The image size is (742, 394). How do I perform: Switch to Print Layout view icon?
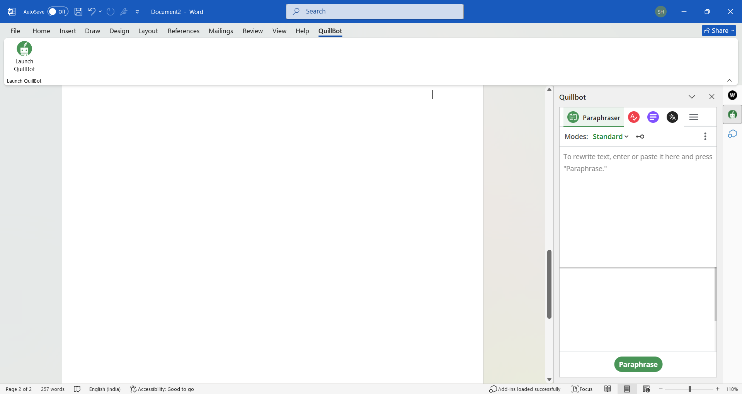pyautogui.click(x=627, y=389)
